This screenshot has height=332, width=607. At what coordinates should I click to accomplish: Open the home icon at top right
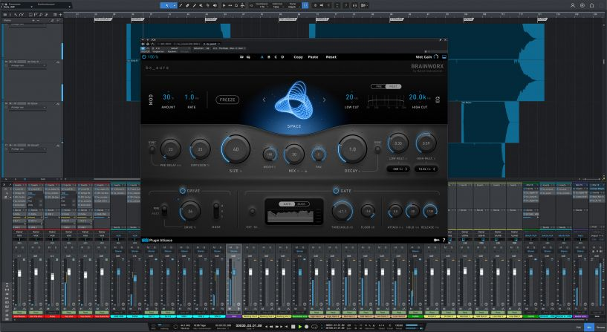tap(591, 5)
